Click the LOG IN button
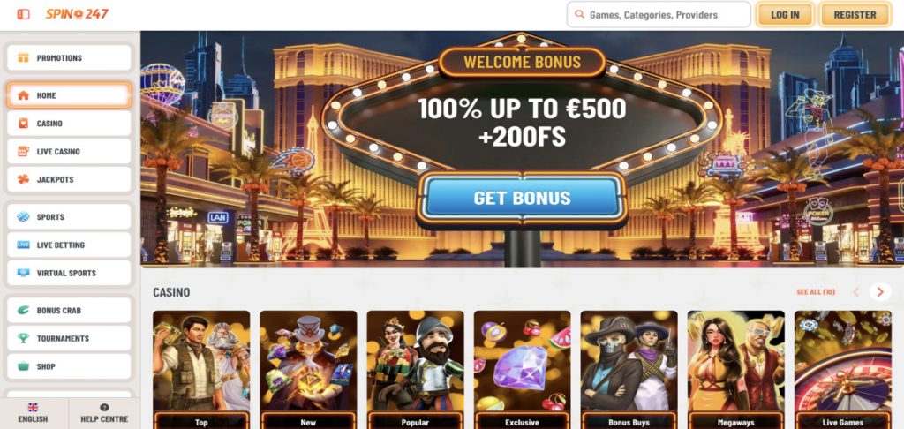The width and height of the screenshot is (904, 429). [x=785, y=14]
